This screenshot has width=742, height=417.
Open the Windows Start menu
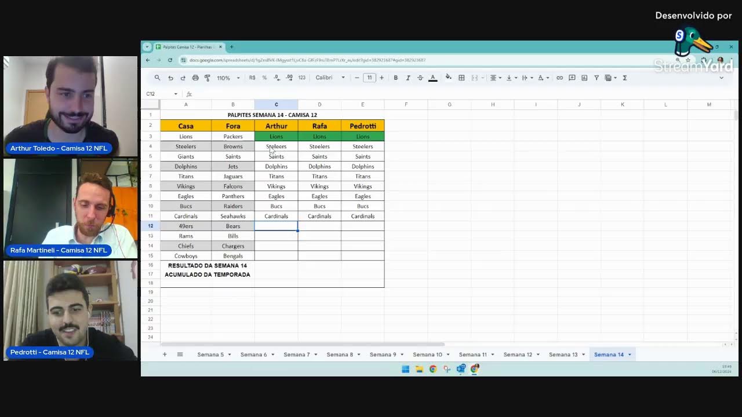pos(405,369)
